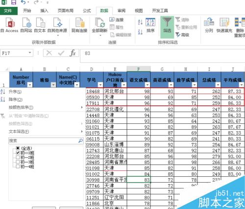Viewport: 245px width, 209px height.
Task: Check the 初一2班 checkbox
Action: [18, 157]
